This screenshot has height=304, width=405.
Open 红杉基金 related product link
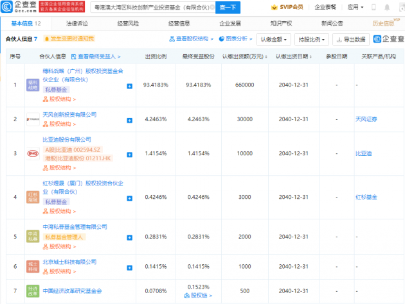366,197
